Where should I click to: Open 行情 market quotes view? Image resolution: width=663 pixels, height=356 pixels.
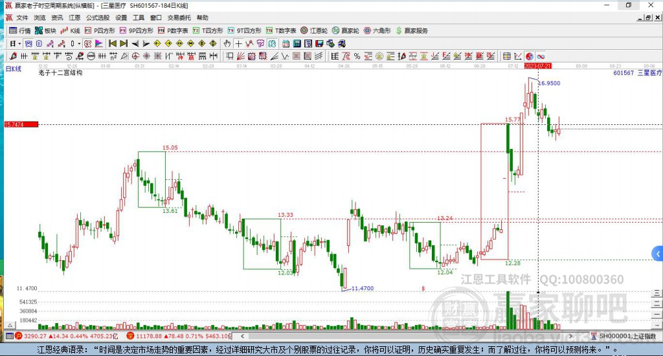[x=20, y=30]
